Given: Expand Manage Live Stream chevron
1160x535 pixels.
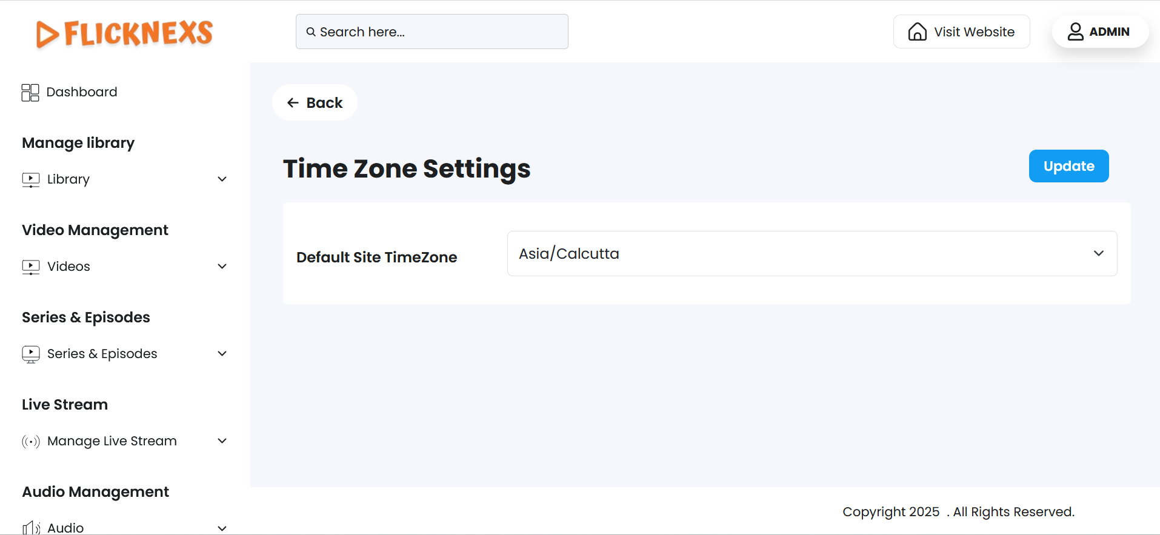Looking at the screenshot, I should click(x=222, y=441).
